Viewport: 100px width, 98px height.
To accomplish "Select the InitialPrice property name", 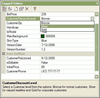I will click(13, 67).
